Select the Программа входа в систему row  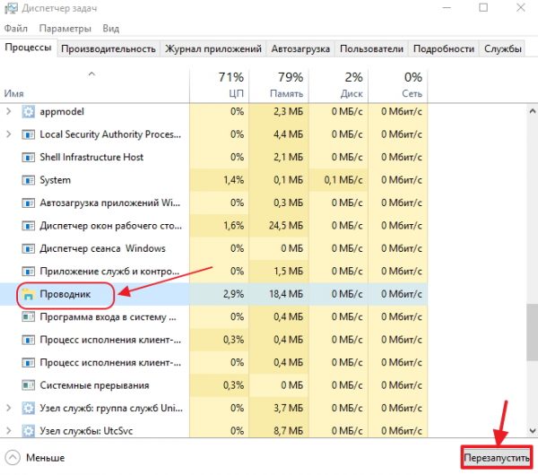tap(213, 317)
